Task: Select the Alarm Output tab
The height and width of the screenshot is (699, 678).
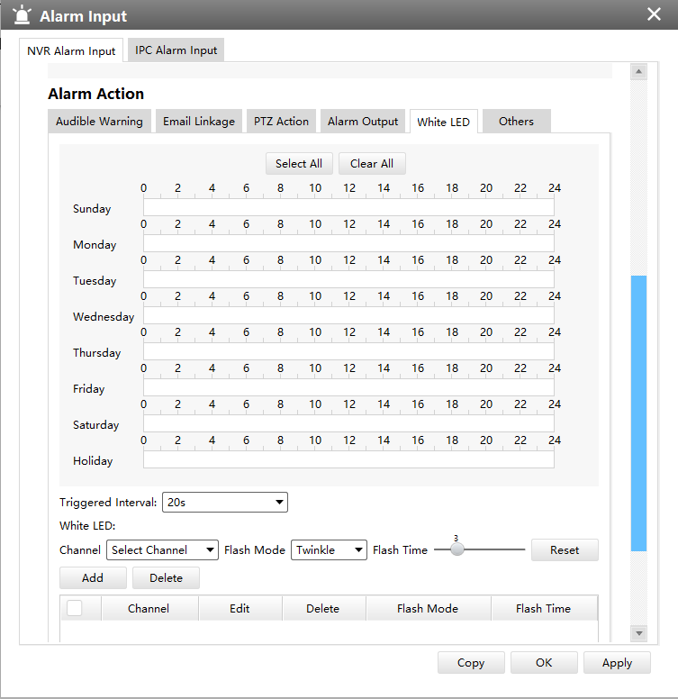Action: [362, 122]
